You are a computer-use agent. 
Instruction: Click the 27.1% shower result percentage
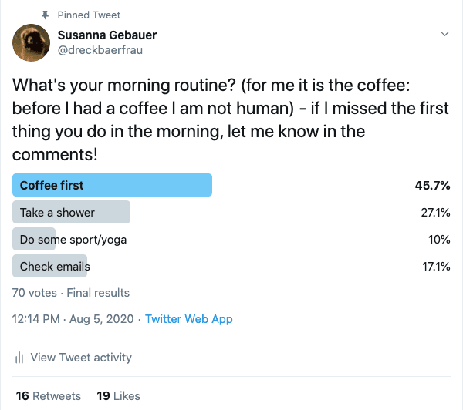click(x=435, y=213)
